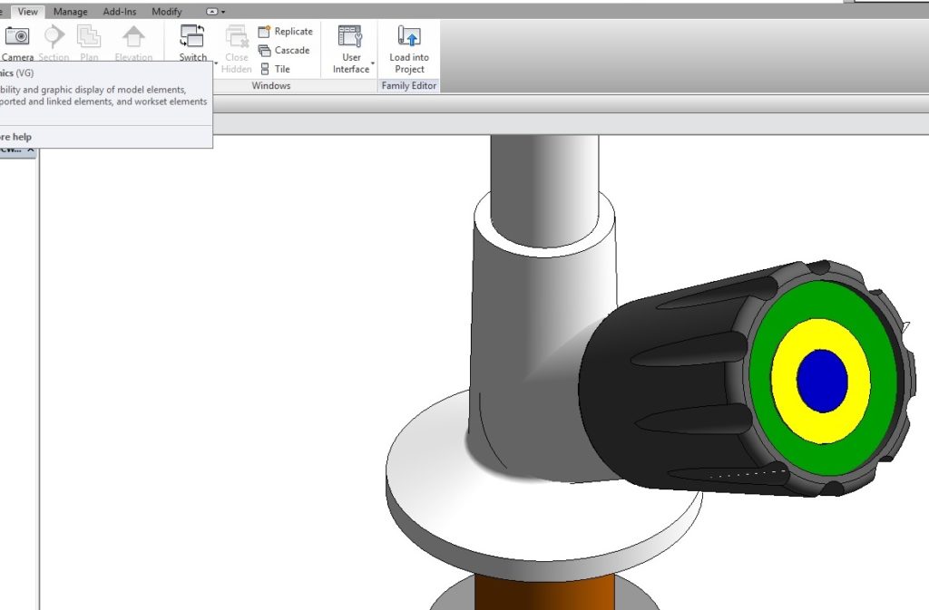The image size is (929, 610).
Task: Open the View ribbon tab
Action: point(27,11)
